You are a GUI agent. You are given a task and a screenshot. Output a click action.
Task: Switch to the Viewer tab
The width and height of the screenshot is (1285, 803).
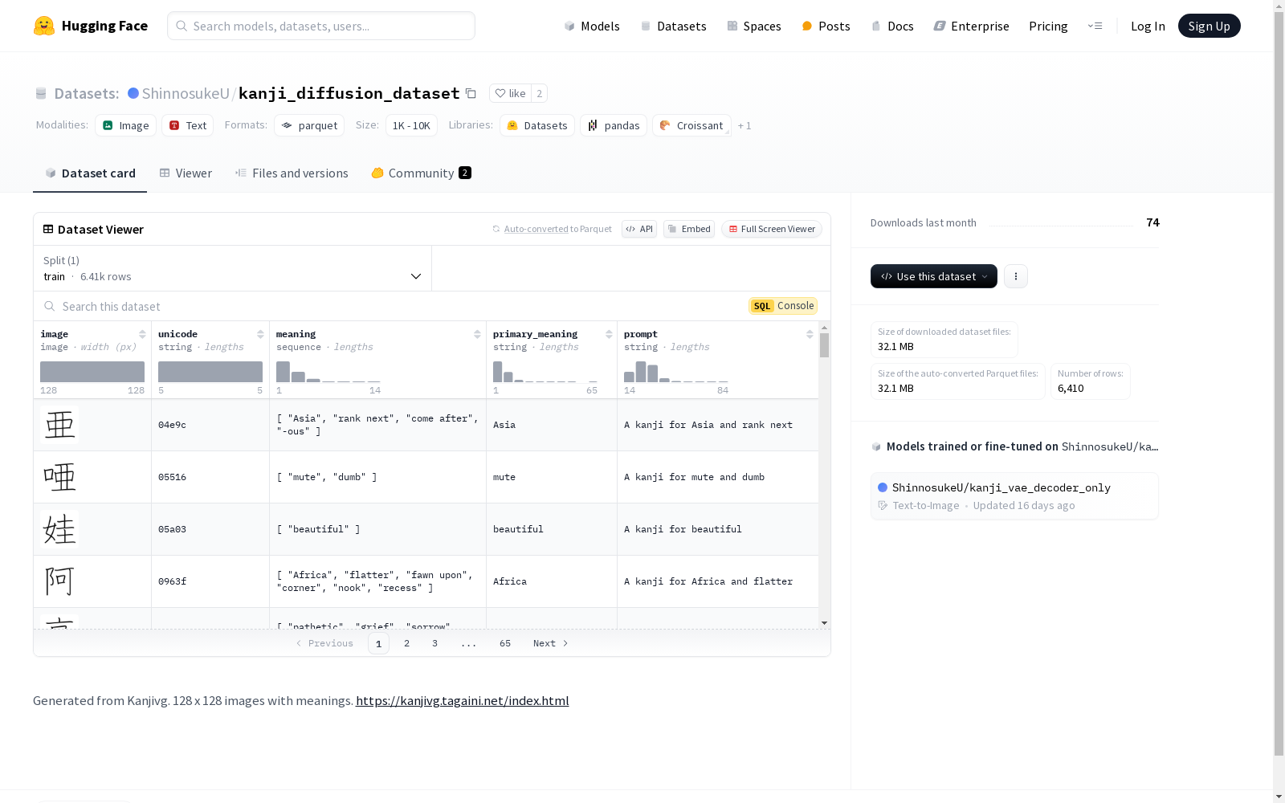click(186, 173)
